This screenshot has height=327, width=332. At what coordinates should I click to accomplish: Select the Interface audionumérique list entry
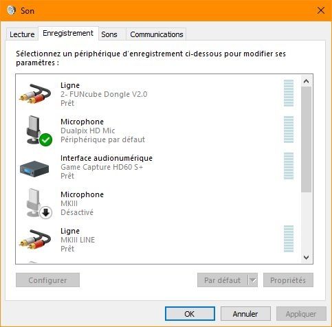(x=158, y=167)
